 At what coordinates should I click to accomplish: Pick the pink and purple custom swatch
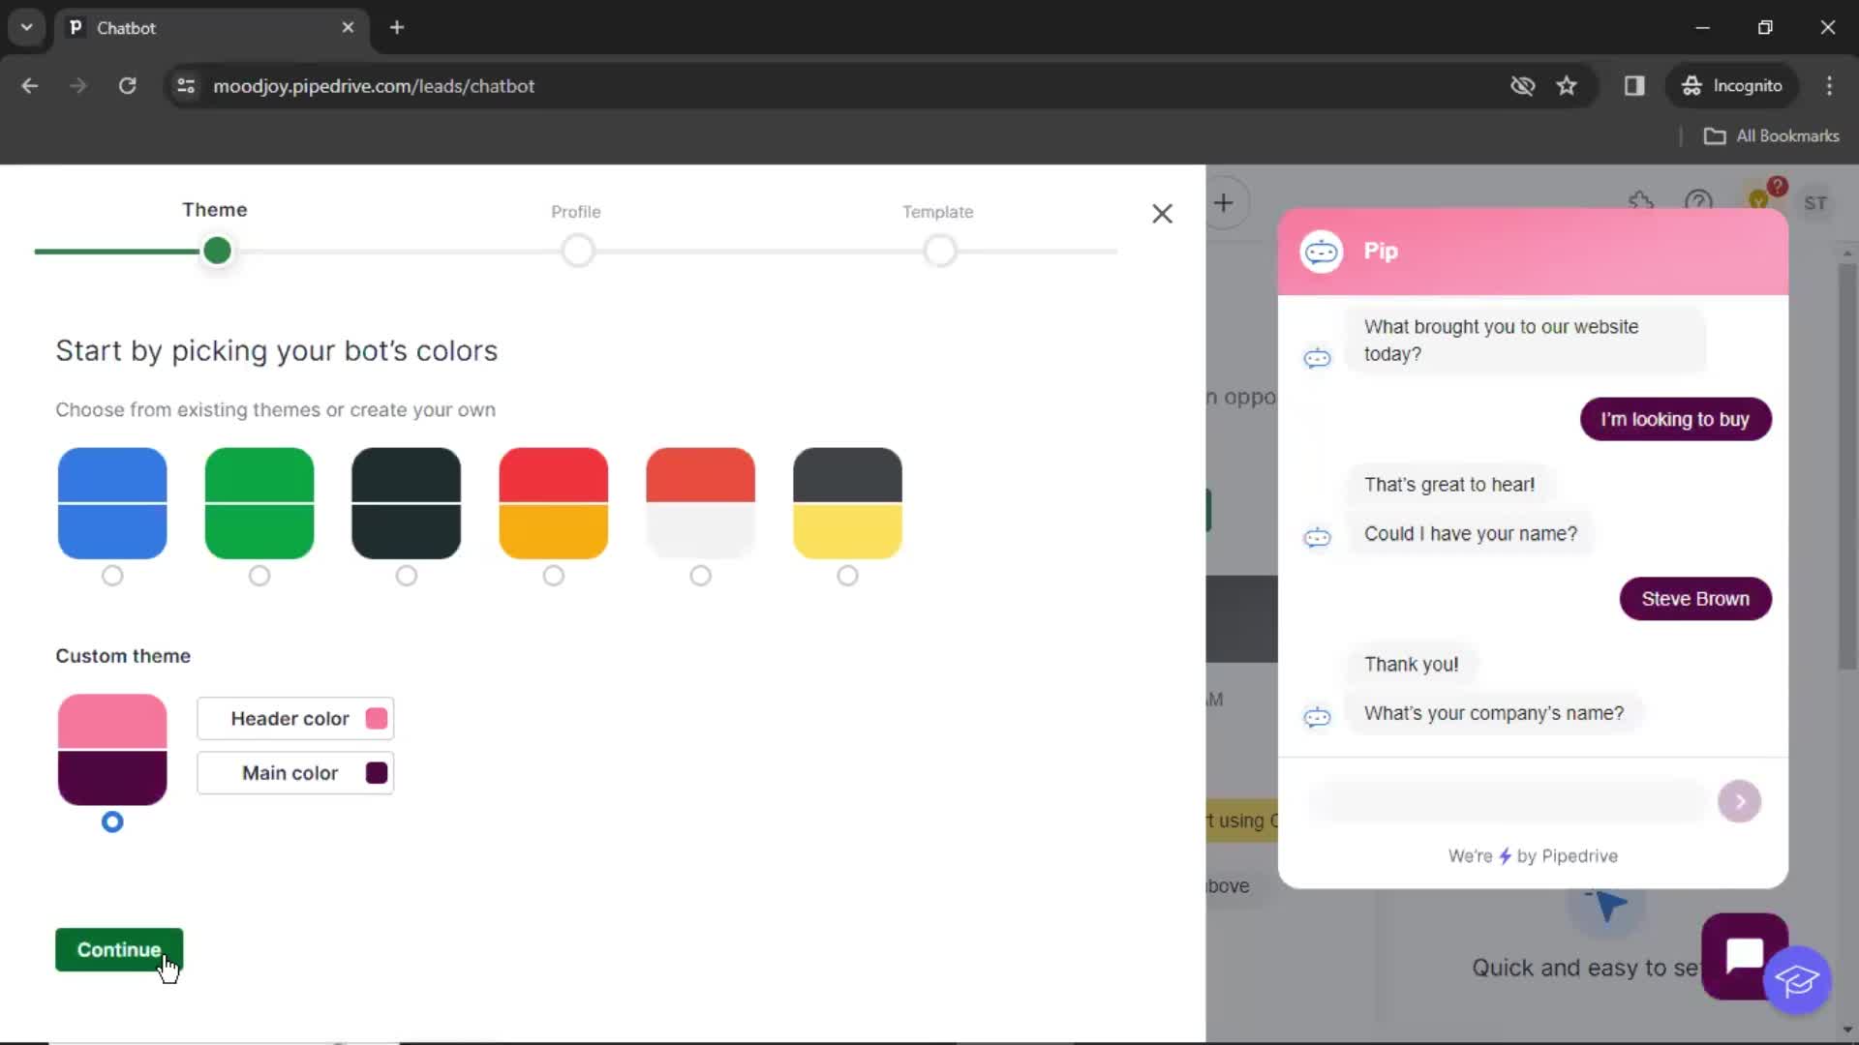click(112, 749)
